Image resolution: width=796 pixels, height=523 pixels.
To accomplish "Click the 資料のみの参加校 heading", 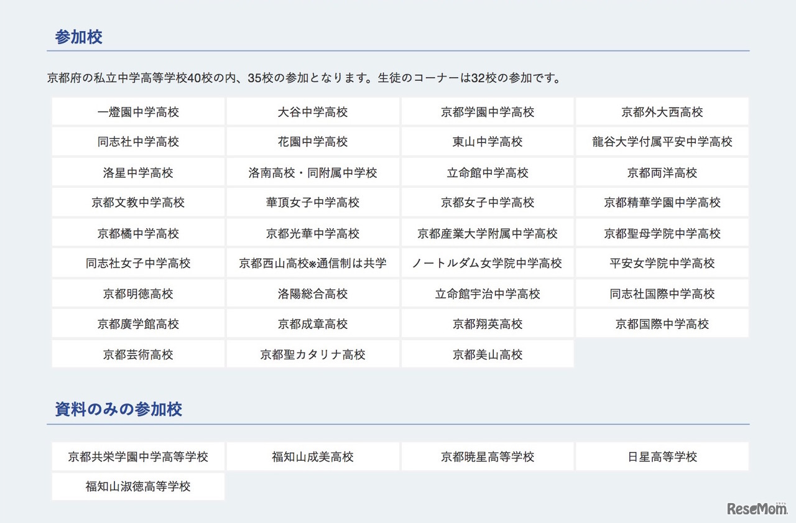I will click(118, 409).
